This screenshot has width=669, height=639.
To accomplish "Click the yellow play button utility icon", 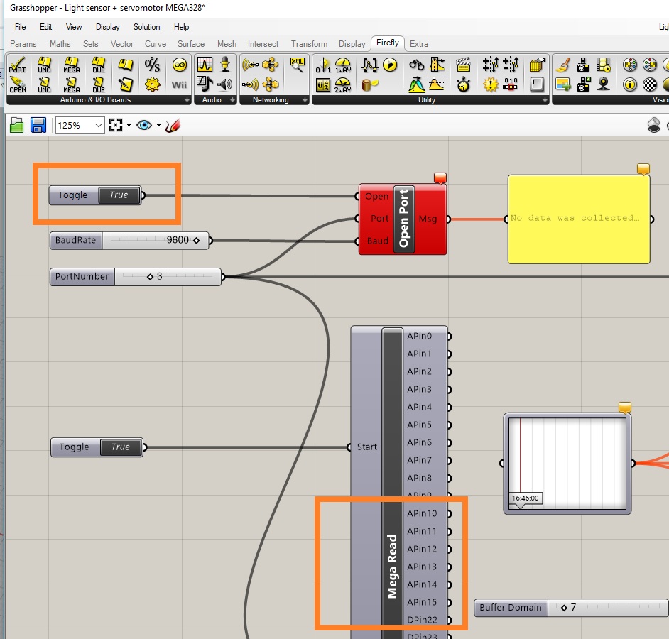I will click(390, 65).
